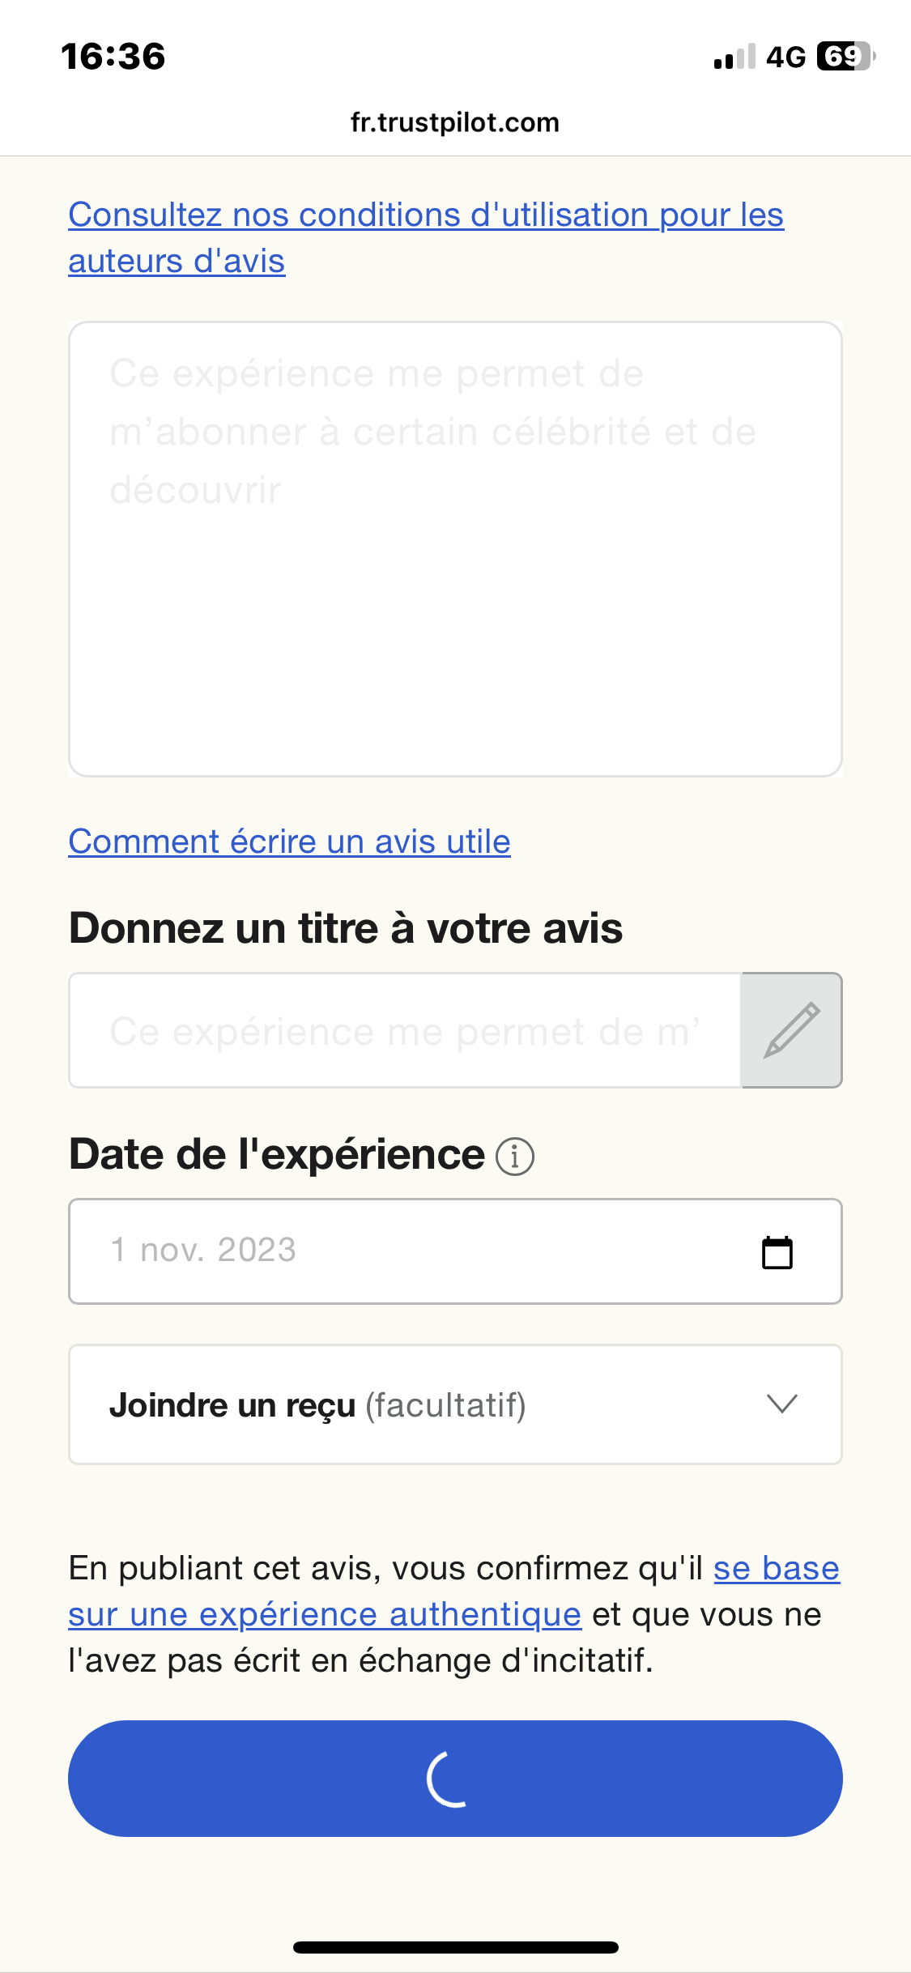The width and height of the screenshot is (911, 1973).
Task: Tap the cellular signal bars icon
Action: tap(734, 57)
